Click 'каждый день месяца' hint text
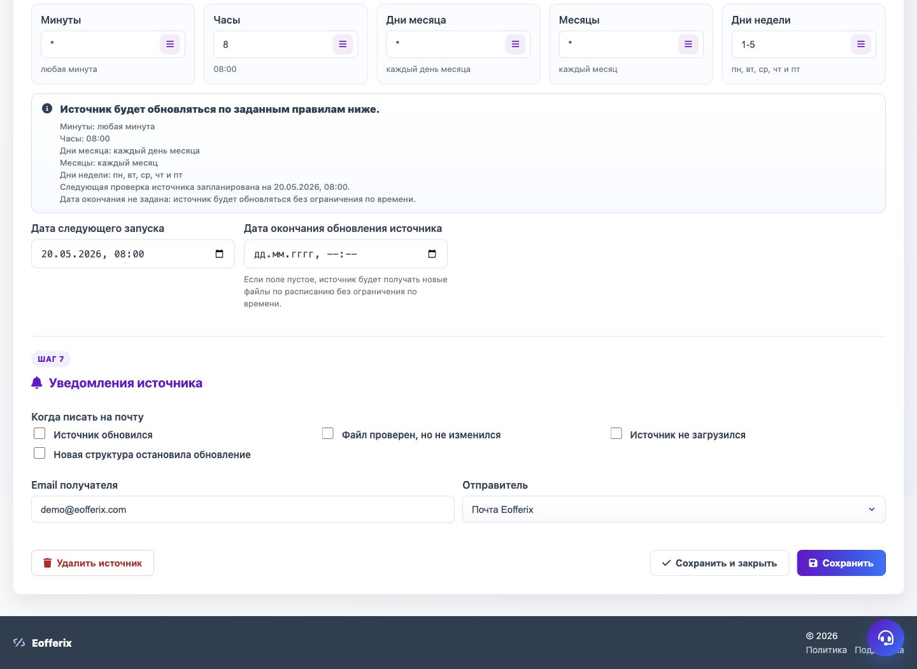 pos(428,69)
